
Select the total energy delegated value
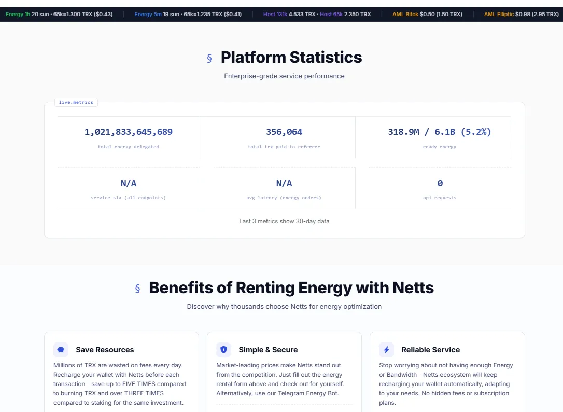pyautogui.click(x=129, y=132)
